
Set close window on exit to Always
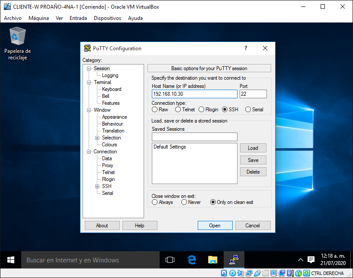point(155,202)
